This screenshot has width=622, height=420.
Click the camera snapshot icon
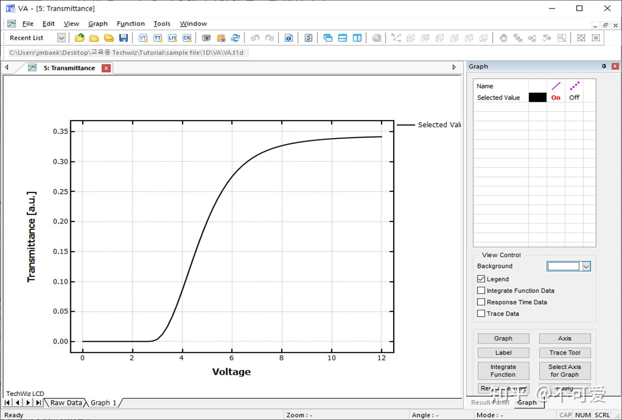click(206, 38)
